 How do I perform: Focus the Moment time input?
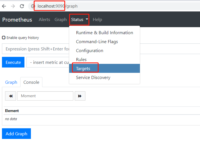(x=45, y=96)
